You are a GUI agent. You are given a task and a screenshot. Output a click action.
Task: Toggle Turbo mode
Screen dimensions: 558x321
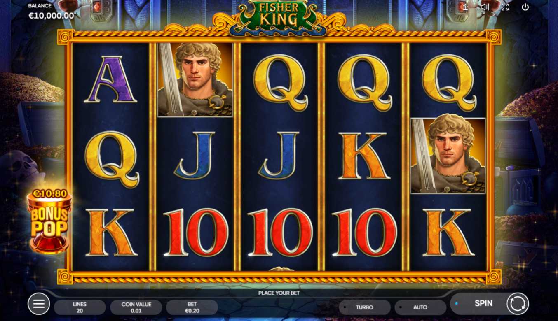point(364,307)
